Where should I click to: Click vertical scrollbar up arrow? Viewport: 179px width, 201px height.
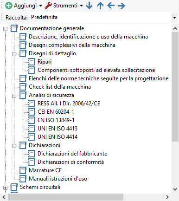point(175,28)
